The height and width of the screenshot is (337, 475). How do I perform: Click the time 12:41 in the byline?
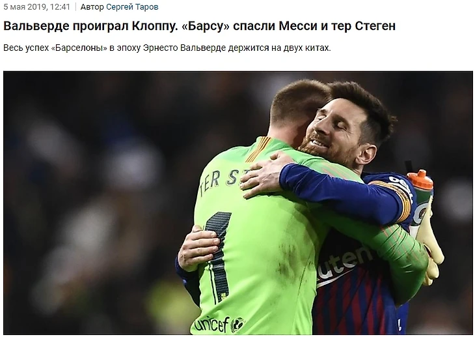[60, 7]
